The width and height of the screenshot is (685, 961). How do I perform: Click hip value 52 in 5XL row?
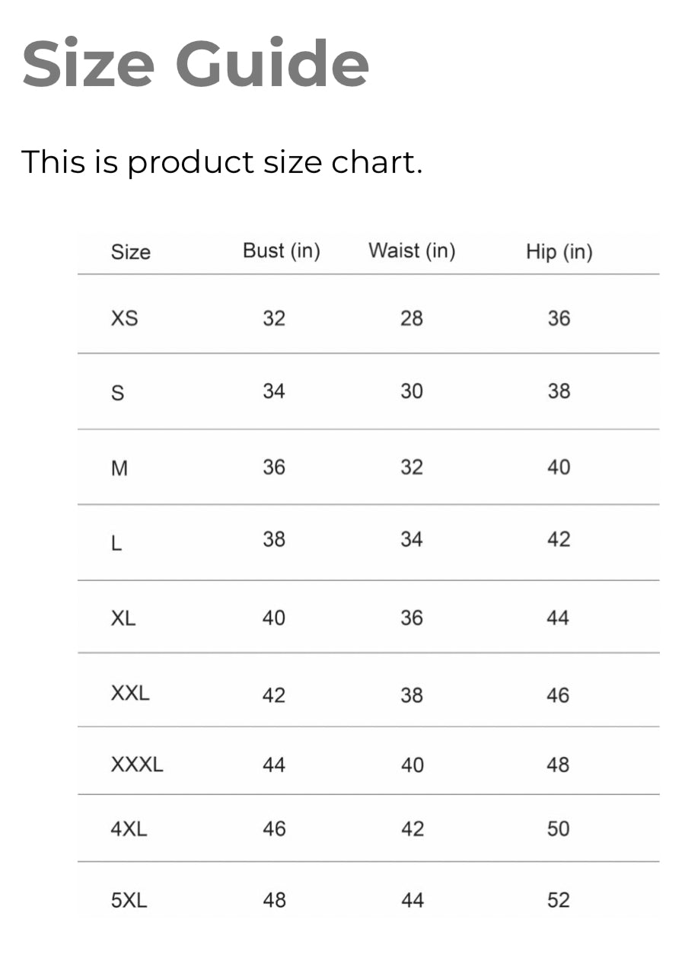tap(558, 900)
